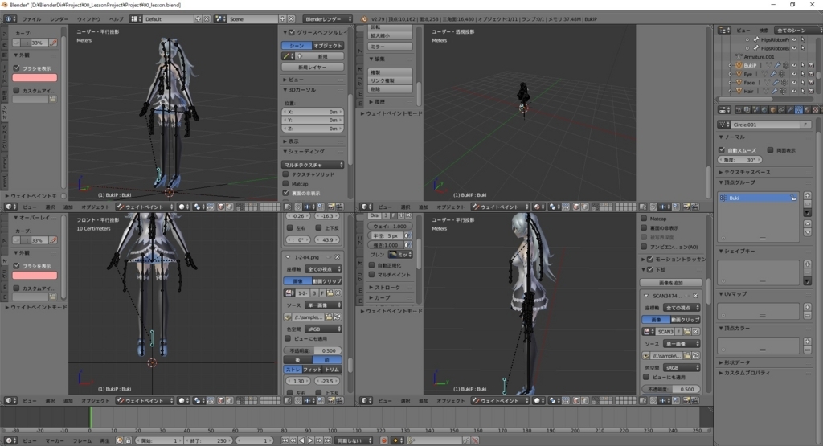Toggle ブラシを表示 checkbox in top-left panel
Screen dimensions: 823x446
(x=16, y=68)
